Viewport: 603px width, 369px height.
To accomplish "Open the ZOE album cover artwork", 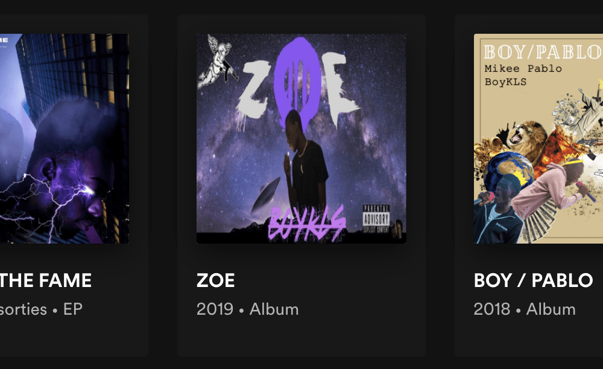I will (301, 139).
